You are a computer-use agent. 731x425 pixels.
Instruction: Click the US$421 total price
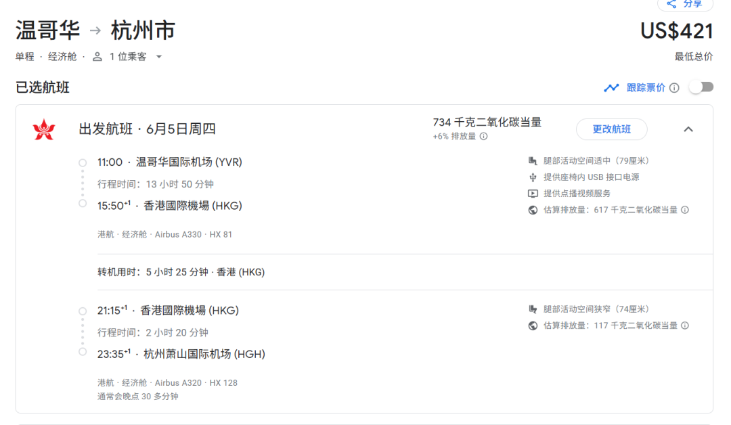coord(676,31)
